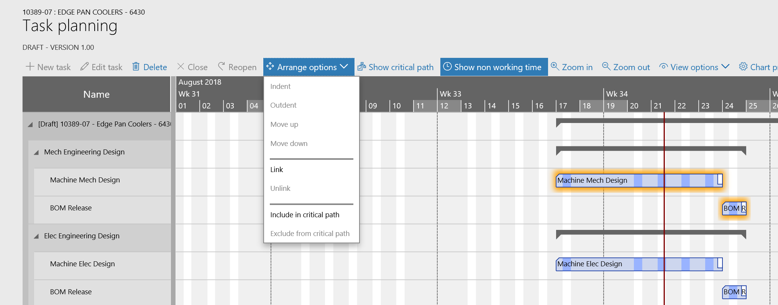Viewport: 778px width, 305px height.
Task: Toggle Show non working time off
Action: coord(494,67)
